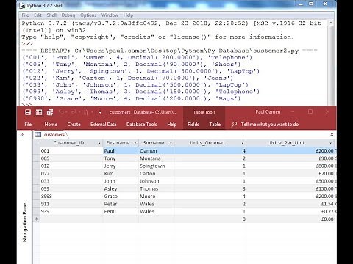Click the Surname cell 'Johnson'
This screenshot has height=264, width=353.
(x=156, y=181)
